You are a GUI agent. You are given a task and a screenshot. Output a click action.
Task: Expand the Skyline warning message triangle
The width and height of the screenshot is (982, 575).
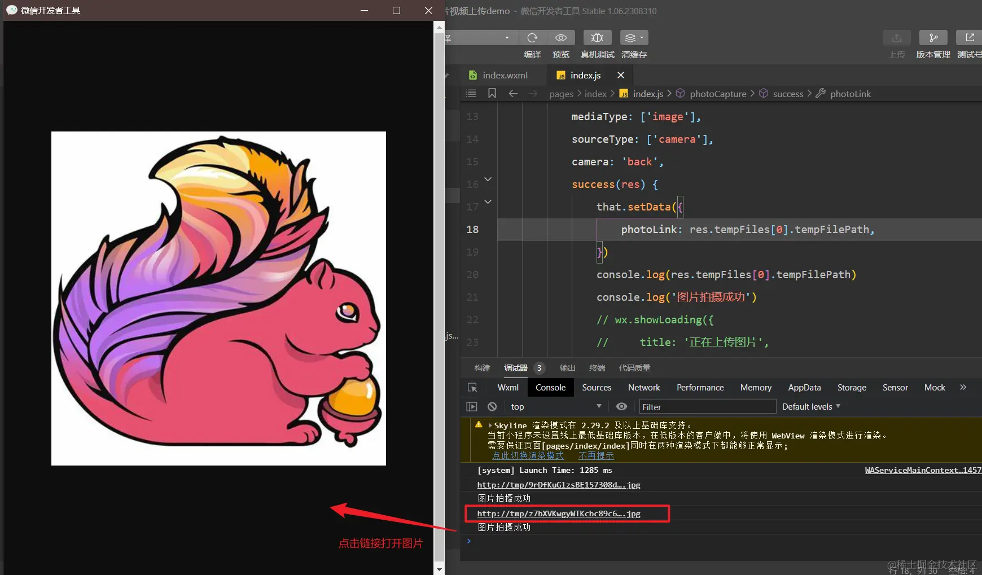[490, 425]
